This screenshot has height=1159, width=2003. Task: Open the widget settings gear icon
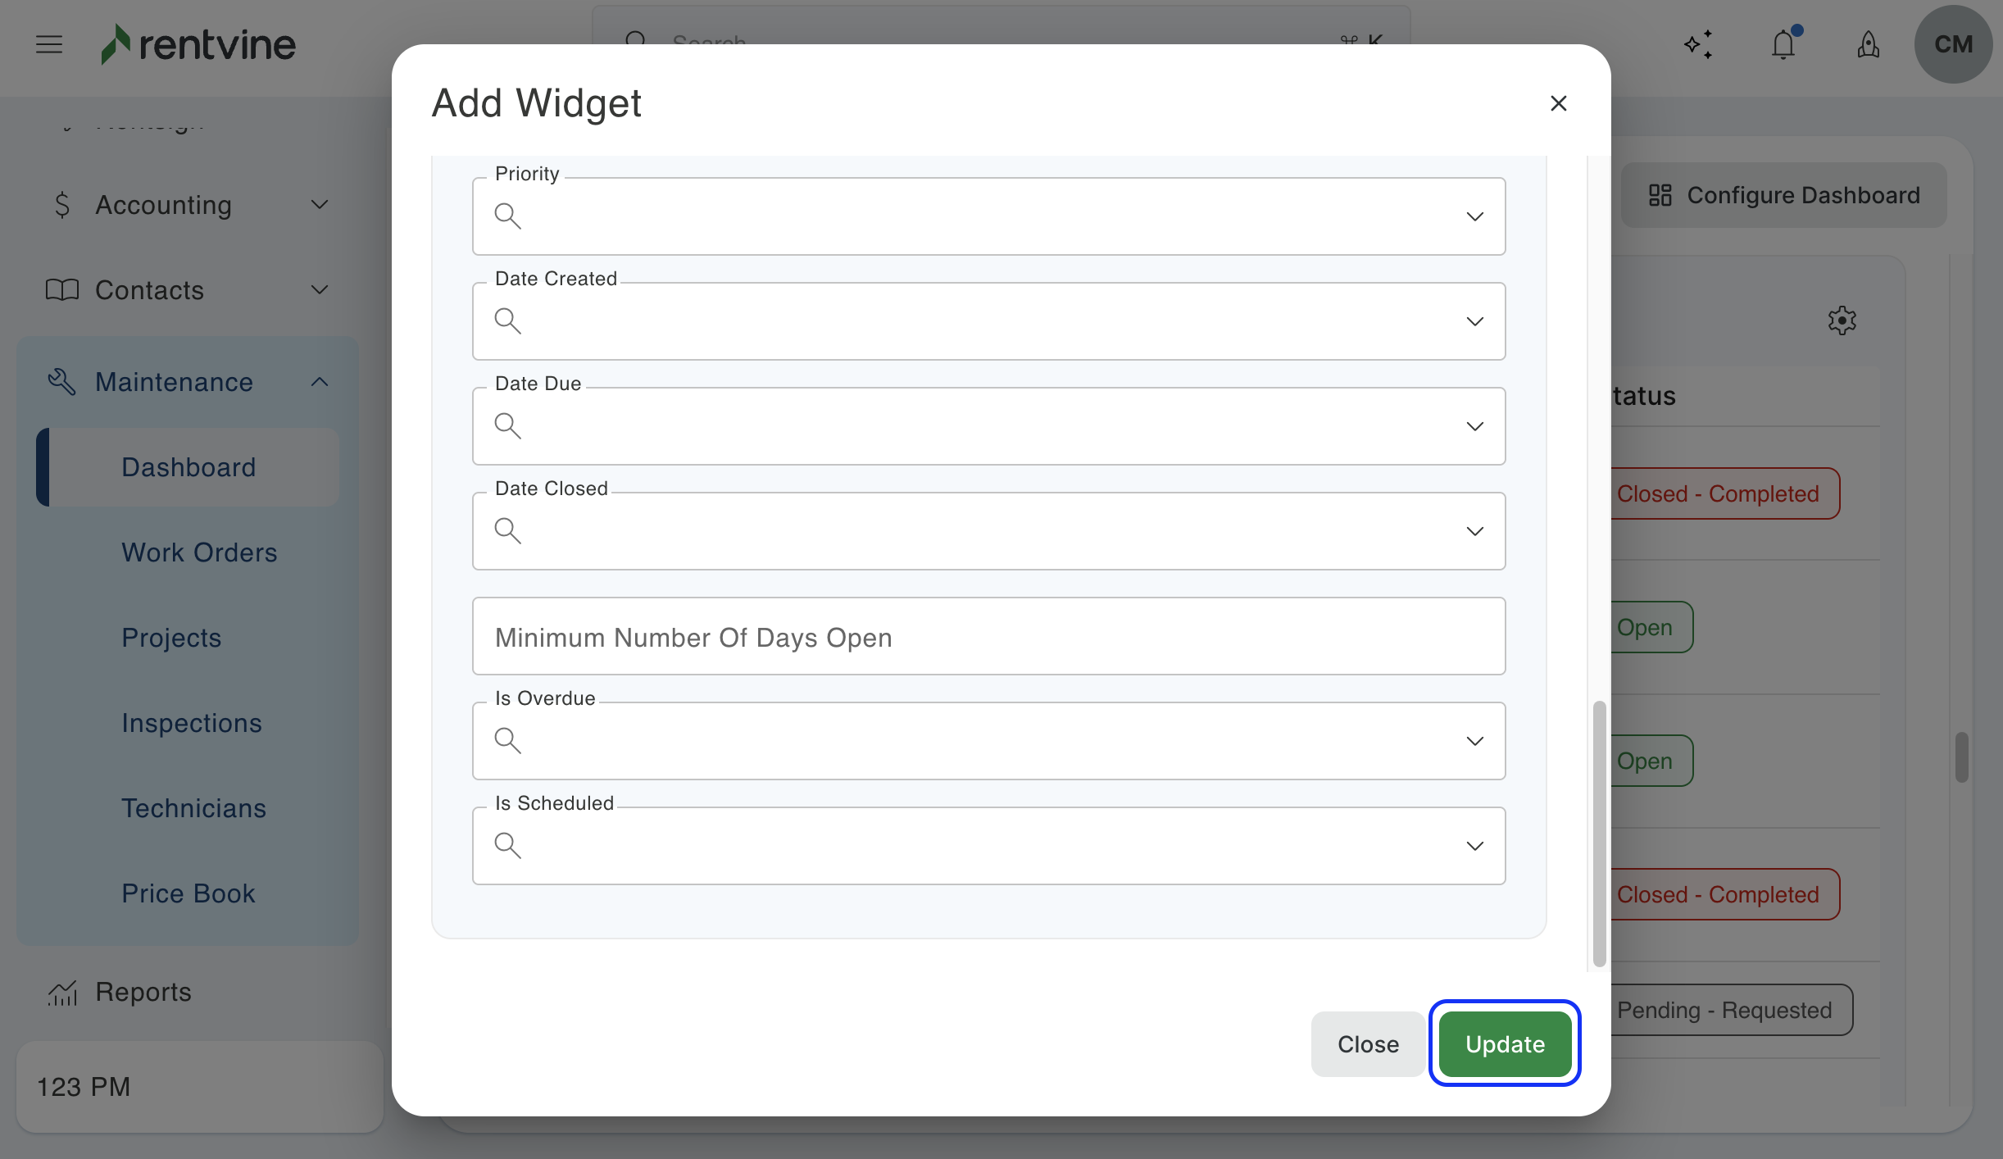(1842, 320)
